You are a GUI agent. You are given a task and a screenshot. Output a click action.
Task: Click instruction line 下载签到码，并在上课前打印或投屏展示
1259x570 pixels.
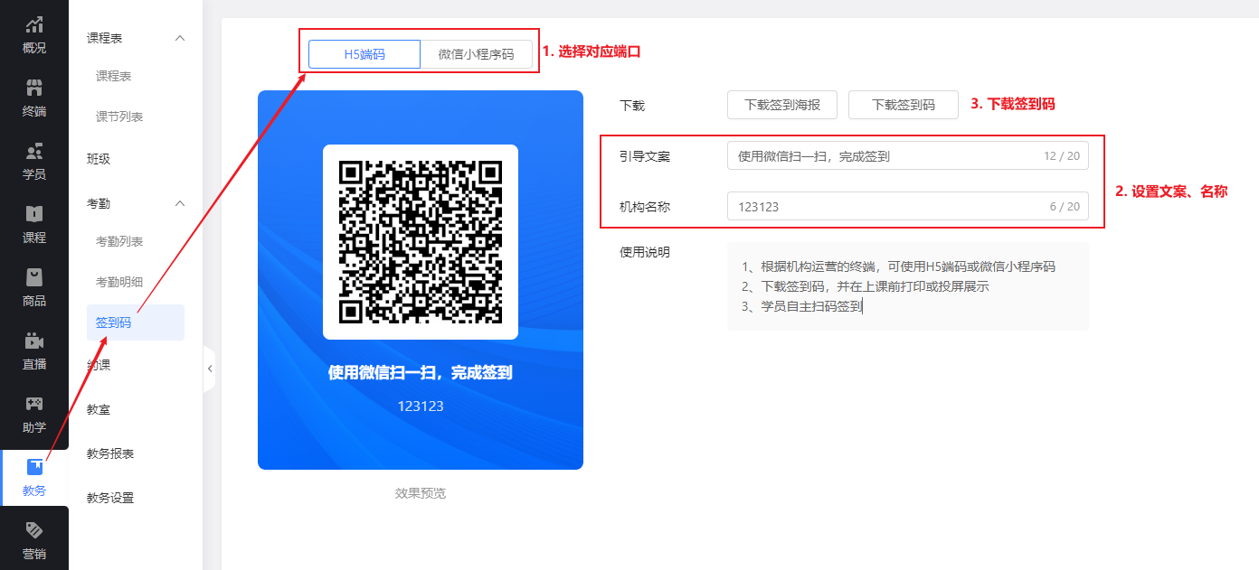[x=865, y=286]
